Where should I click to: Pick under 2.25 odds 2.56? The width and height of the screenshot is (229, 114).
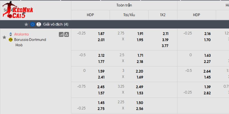click(x=140, y=109)
